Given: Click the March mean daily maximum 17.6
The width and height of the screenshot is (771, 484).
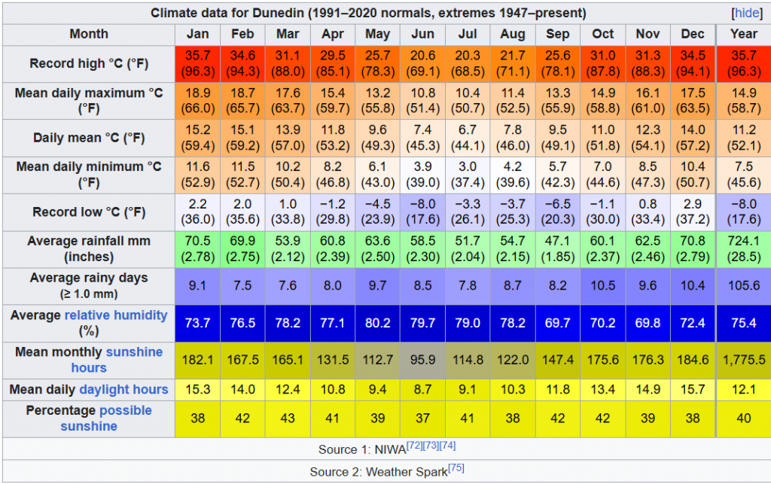Looking at the screenshot, I should pyautogui.click(x=288, y=101).
